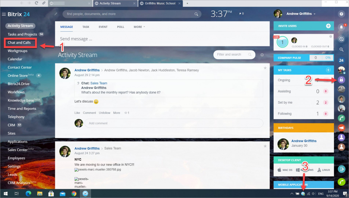Open Bitrix24.Drive menu item
The width and height of the screenshot is (349, 198).
(x=18, y=83)
